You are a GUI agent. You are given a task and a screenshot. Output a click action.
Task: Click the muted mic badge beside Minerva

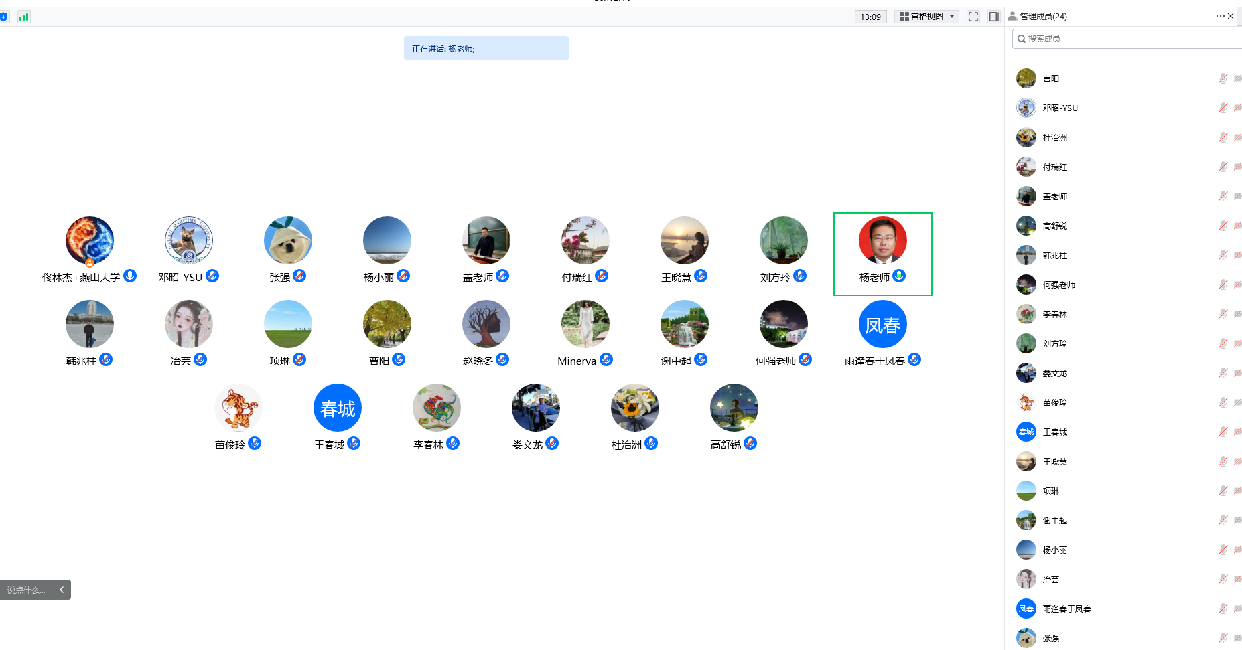606,359
